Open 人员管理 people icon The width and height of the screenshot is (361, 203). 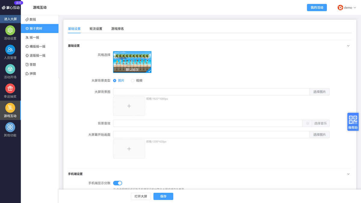click(x=10, y=50)
